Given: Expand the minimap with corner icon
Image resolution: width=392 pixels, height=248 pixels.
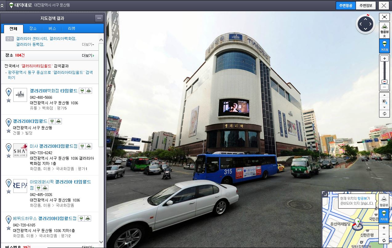Looking at the screenshot, I should coord(325,194).
